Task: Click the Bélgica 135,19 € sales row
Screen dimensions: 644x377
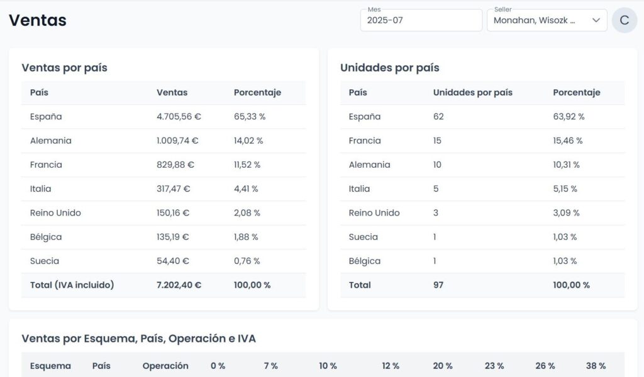Action: tap(164, 237)
